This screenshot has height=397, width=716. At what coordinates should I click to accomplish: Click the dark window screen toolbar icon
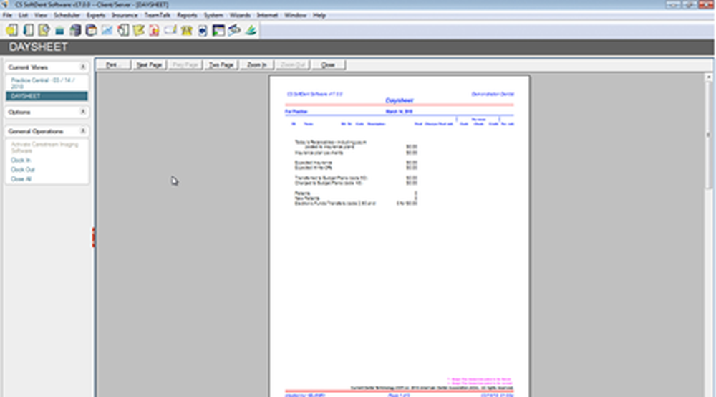coord(218,30)
